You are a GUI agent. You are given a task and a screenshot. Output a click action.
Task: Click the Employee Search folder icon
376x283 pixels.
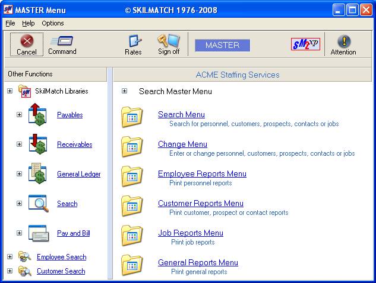(x=25, y=257)
